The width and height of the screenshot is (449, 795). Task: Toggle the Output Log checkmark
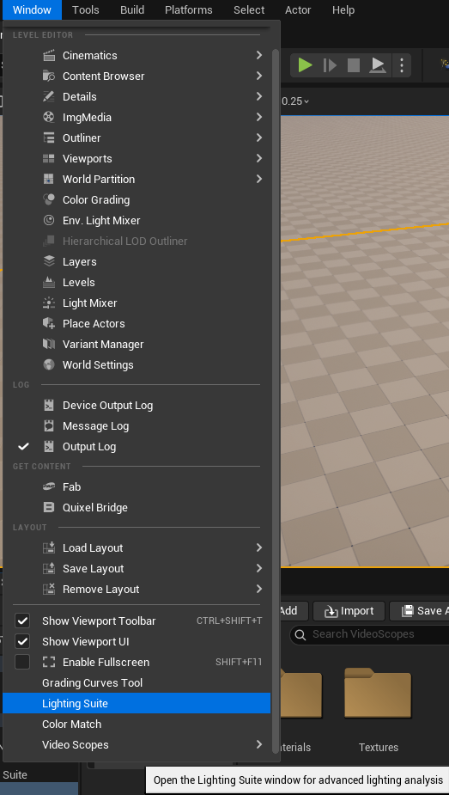pos(23,447)
